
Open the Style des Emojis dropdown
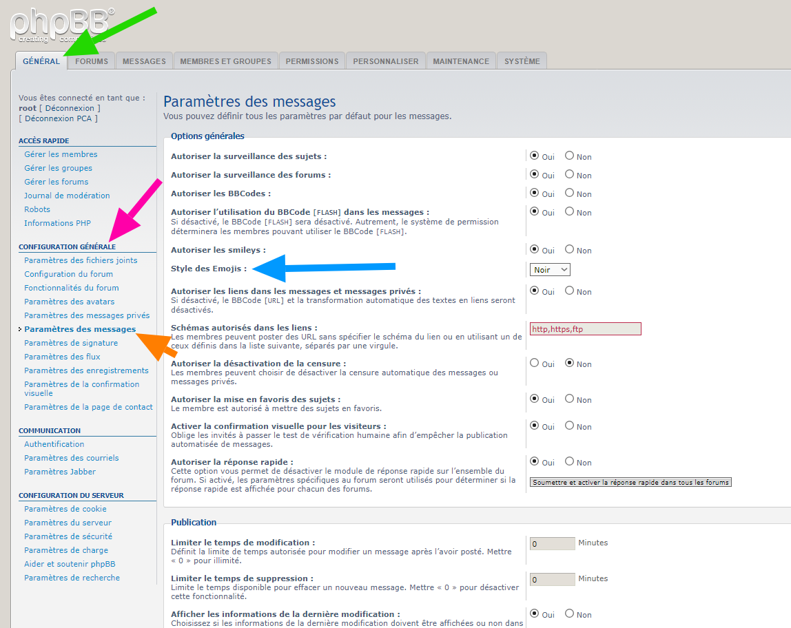[550, 270]
